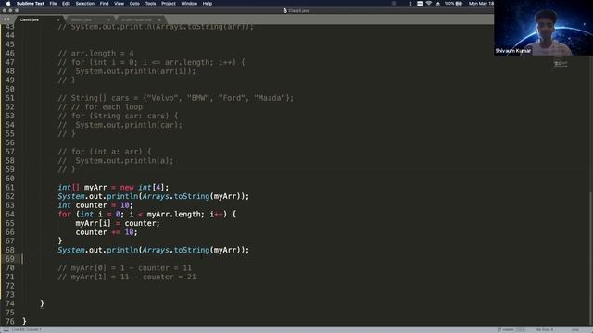The width and height of the screenshot is (593, 333).
Task: Click 'myArr[i] = counter;' line
Action: (x=118, y=223)
